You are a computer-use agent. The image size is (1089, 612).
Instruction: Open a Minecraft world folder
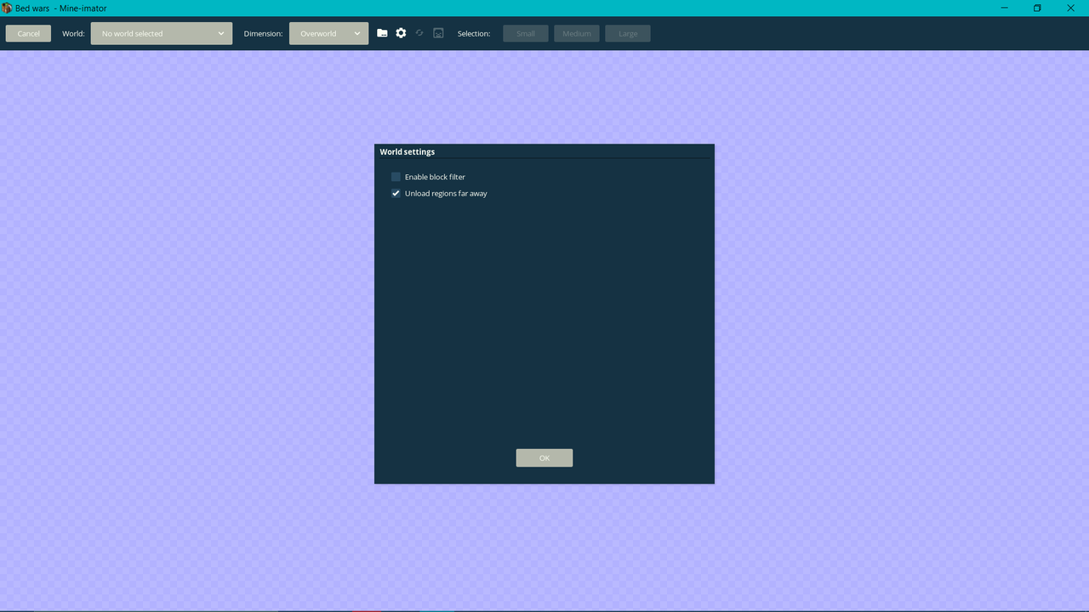(382, 33)
